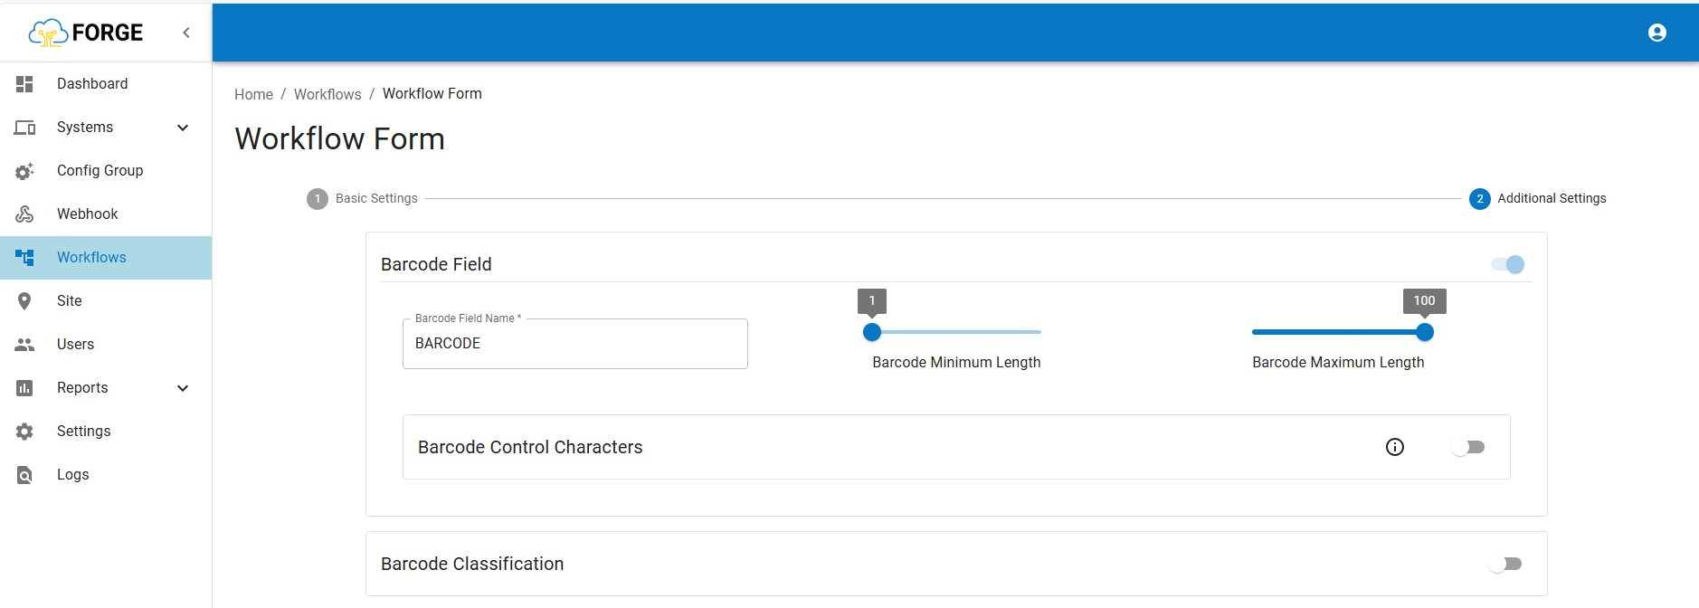
Task: Click the Workflows breadcrumb link
Action: pos(327,94)
